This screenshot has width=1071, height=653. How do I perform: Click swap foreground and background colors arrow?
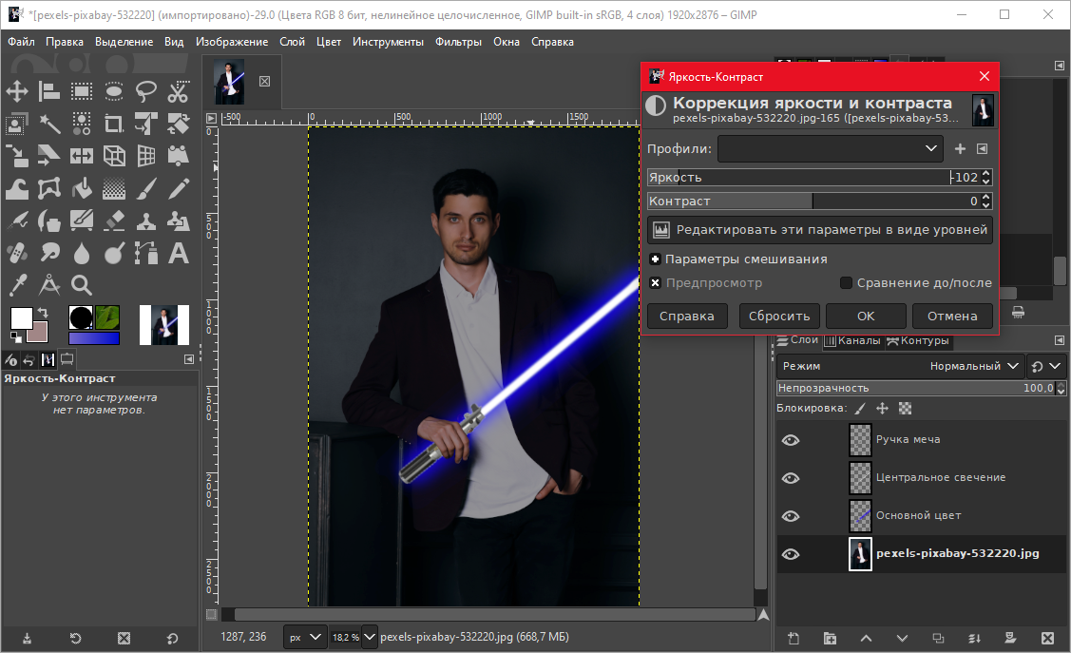pos(43,313)
